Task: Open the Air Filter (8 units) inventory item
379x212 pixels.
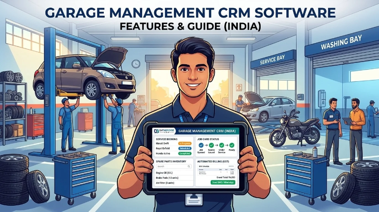Action: point(174,183)
